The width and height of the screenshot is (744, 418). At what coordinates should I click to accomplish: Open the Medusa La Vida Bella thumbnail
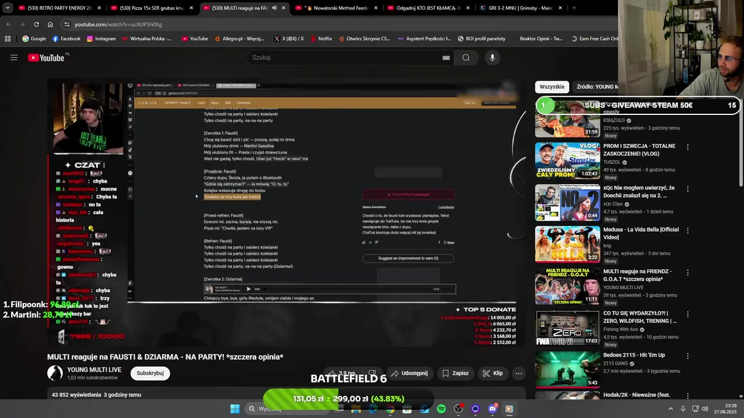tap(567, 244)
